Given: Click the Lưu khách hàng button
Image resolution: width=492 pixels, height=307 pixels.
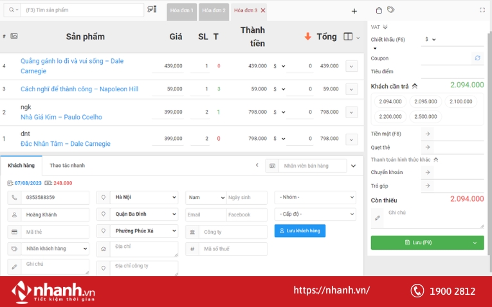Looking at the screenshot, I should 300,231.
